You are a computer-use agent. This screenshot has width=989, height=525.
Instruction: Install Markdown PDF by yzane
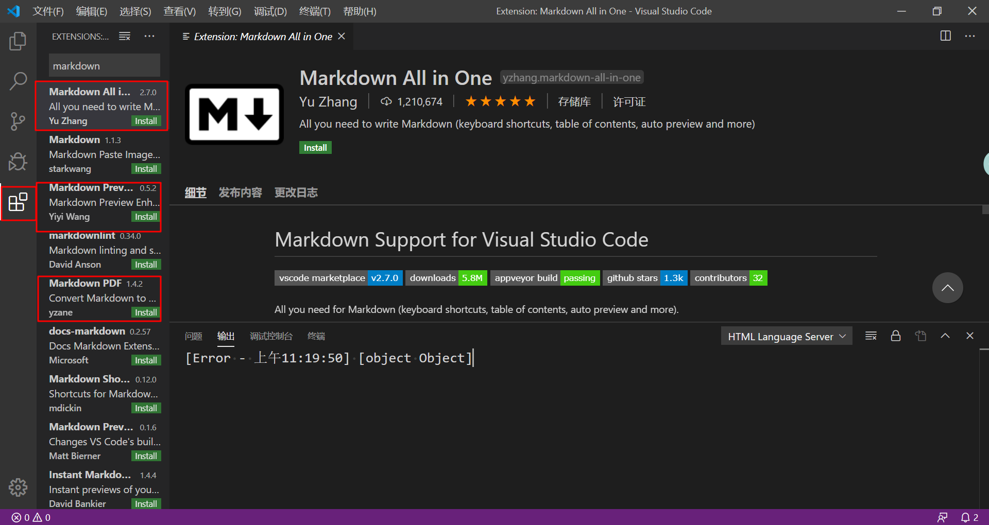click(146, 312)
